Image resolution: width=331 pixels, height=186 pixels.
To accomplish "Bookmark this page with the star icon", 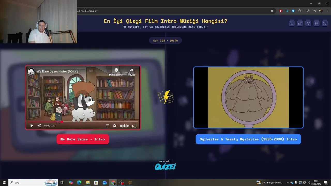I will [272, 11].
